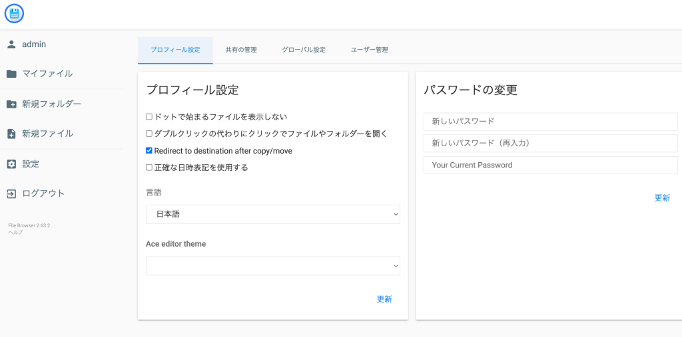The image size is (682, 337).
Task: Click the ログアウト logout icon
Action: pos(11,193)
